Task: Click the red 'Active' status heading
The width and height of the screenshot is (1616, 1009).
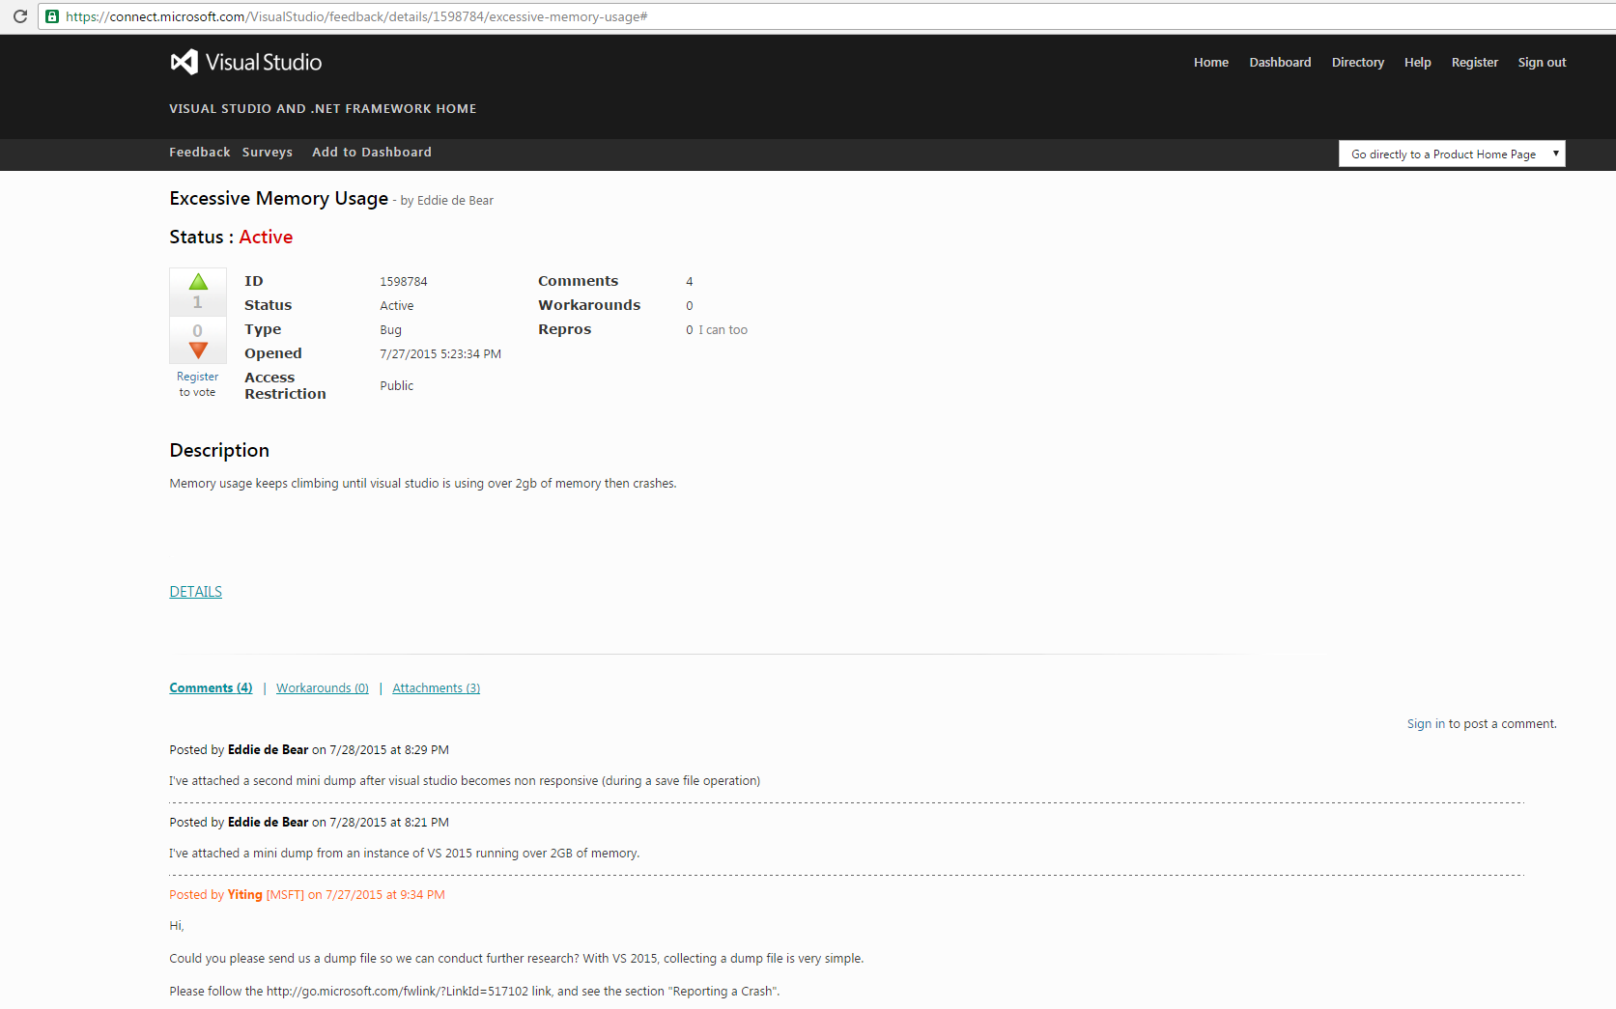Action: (x=266, y=237)
